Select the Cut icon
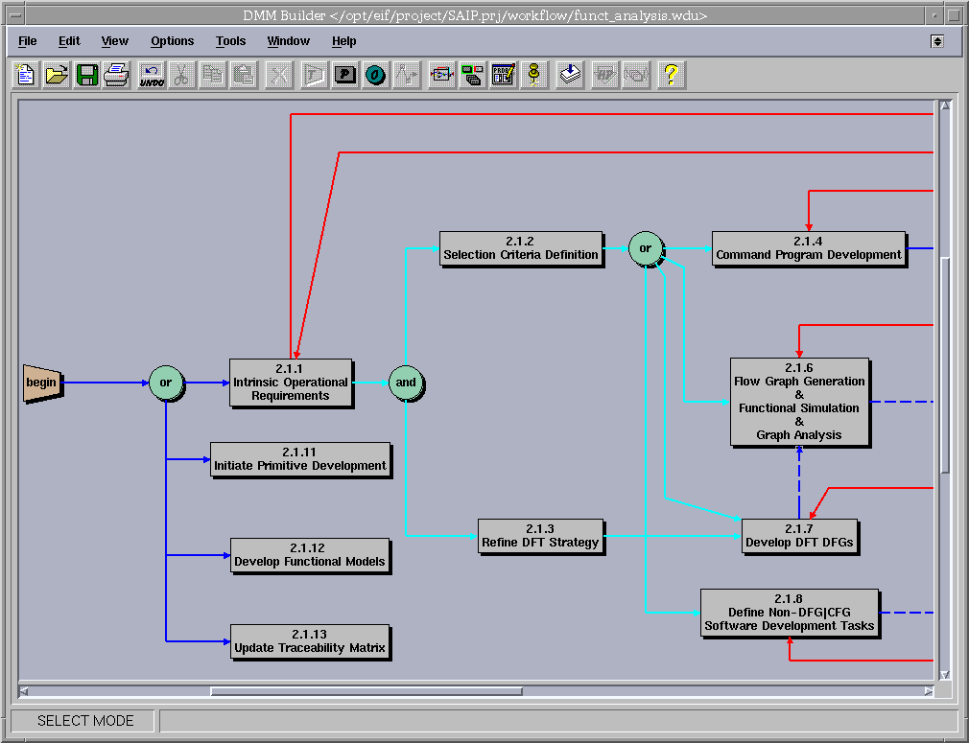The image size is (969, 743). point(180,75)
